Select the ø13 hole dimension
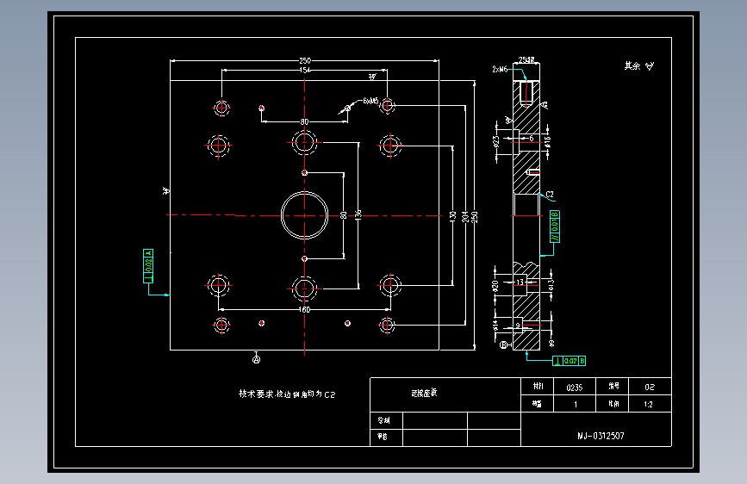 click(551, 285)
